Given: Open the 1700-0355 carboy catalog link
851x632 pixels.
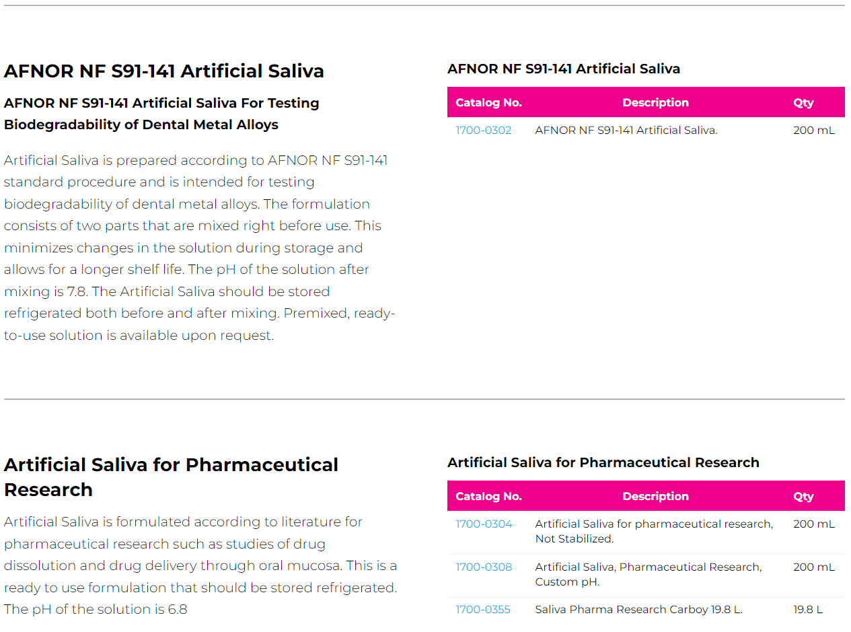Looking at the screenshot, I should pyautogui.click(x=482, y=610).
